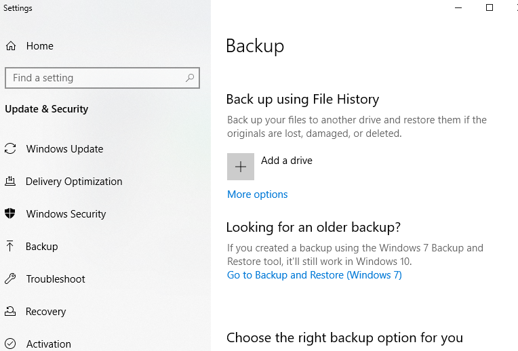This screenshot has width=518, height=351.
Task: Open the Troubleshoot section
Action: click(56, 279)
